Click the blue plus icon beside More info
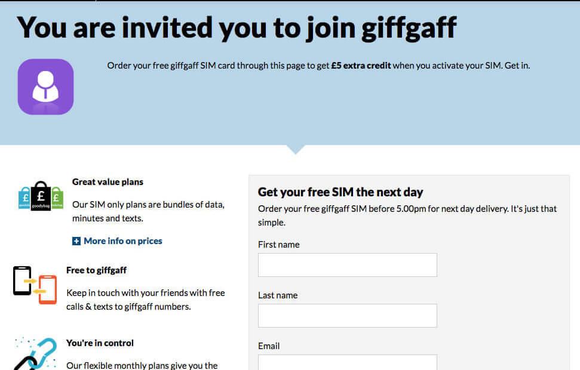 76,241
